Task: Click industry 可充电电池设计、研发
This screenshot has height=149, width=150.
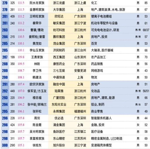Action: coord(105,30)
